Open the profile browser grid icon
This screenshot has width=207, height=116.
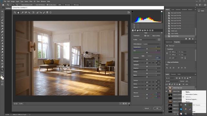pos(159,40)
